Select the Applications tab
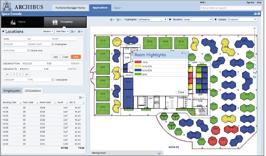 pyautogui.click(x=100, y=8)
